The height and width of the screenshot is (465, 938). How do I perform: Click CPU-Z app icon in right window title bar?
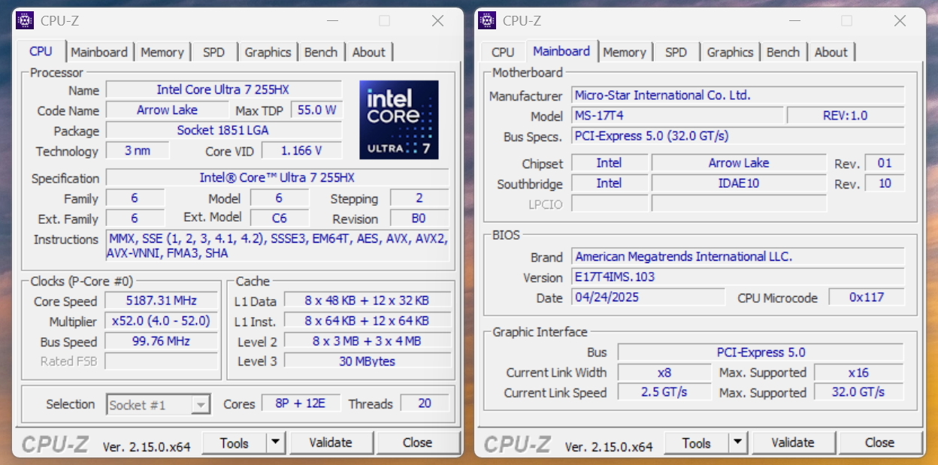click(x=487, y=20)
